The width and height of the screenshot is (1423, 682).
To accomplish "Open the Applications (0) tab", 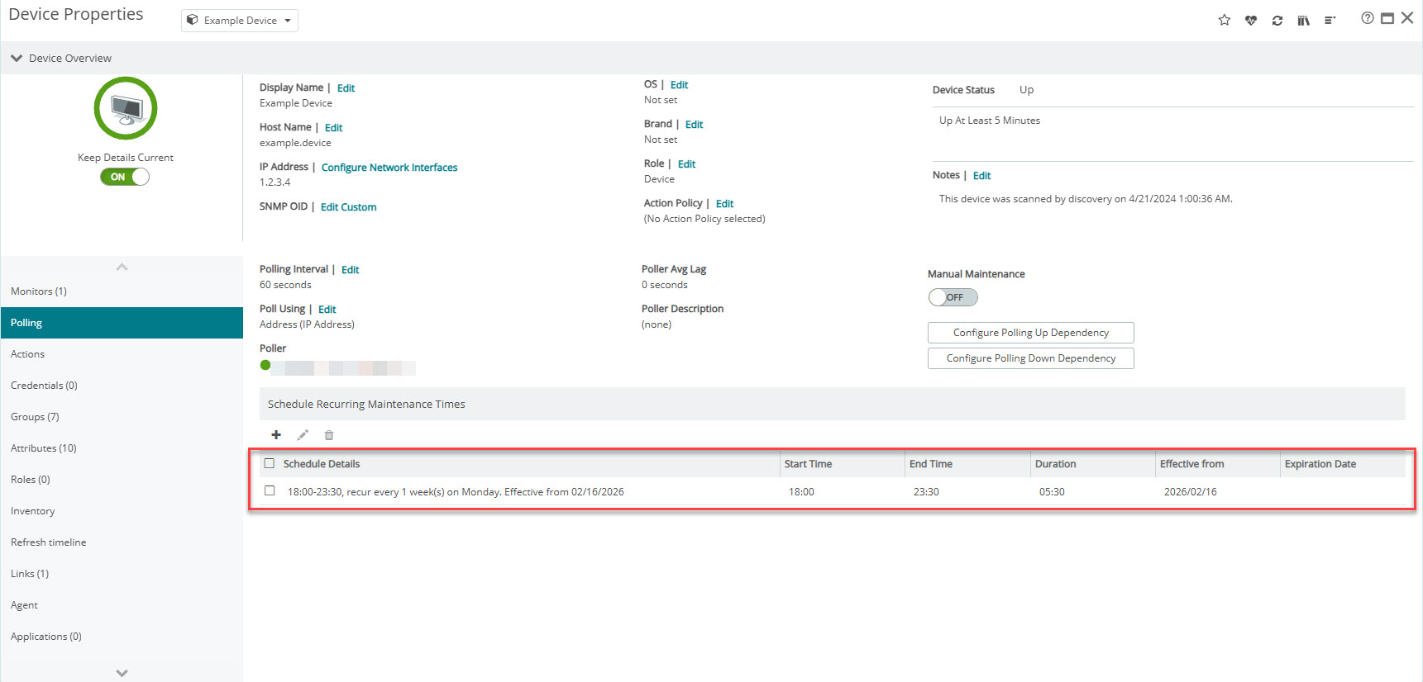I will click(122, 637).
